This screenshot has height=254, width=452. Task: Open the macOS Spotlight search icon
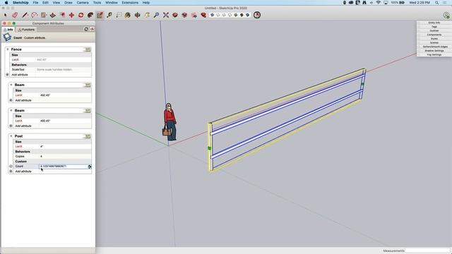point(437,3)
